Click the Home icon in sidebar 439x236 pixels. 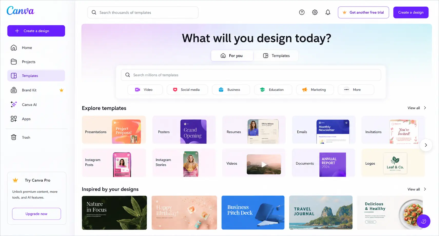(x=14, y=48)
